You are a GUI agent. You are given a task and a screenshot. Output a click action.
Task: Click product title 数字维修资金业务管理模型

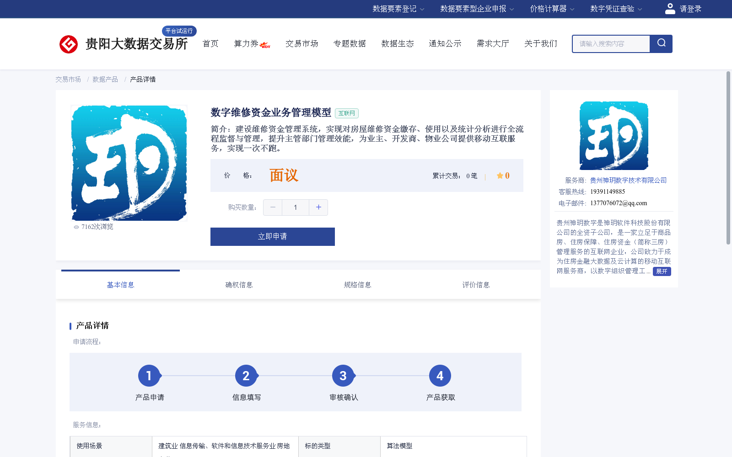[x=271, y=112]
